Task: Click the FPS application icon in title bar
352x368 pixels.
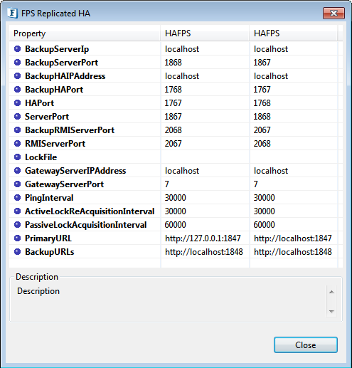Action: pos(12,14)
